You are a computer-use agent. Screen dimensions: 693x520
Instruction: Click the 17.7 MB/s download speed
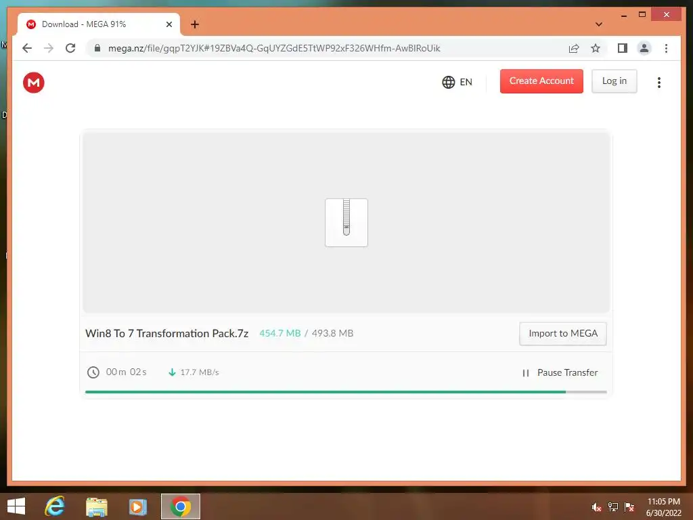coord(200,372)
